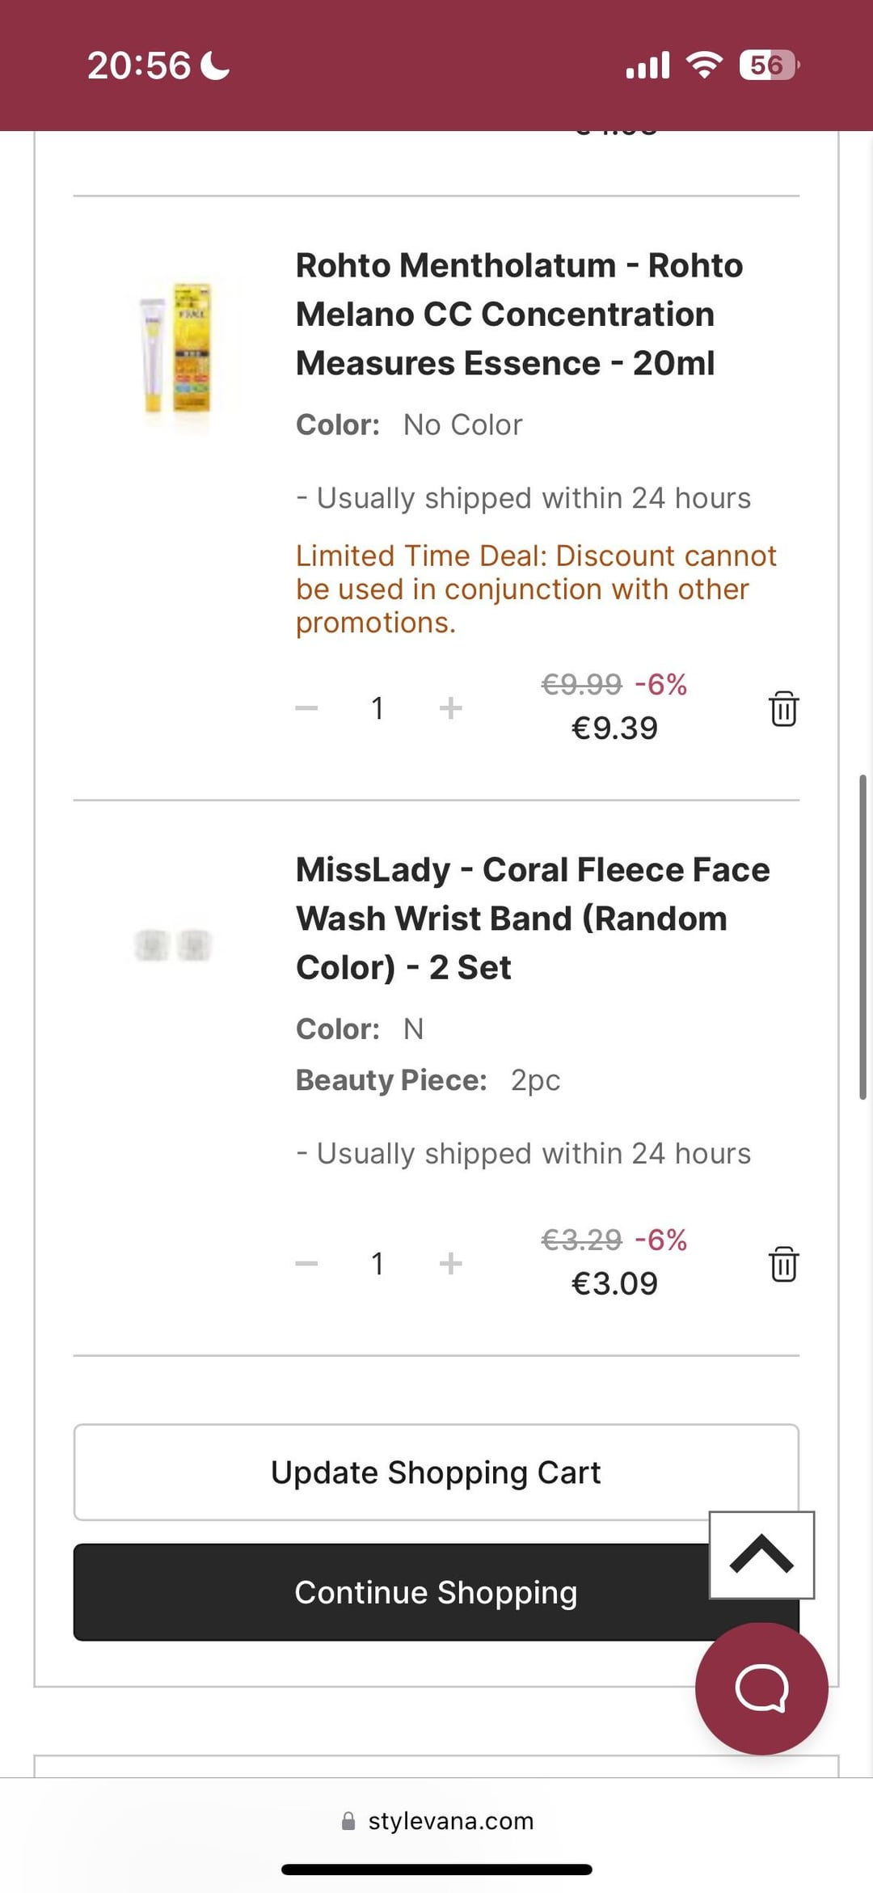Decrease Rohto Melano CC quantity
This screenshot has width=873, height=1893.
(x=306, y=708)
